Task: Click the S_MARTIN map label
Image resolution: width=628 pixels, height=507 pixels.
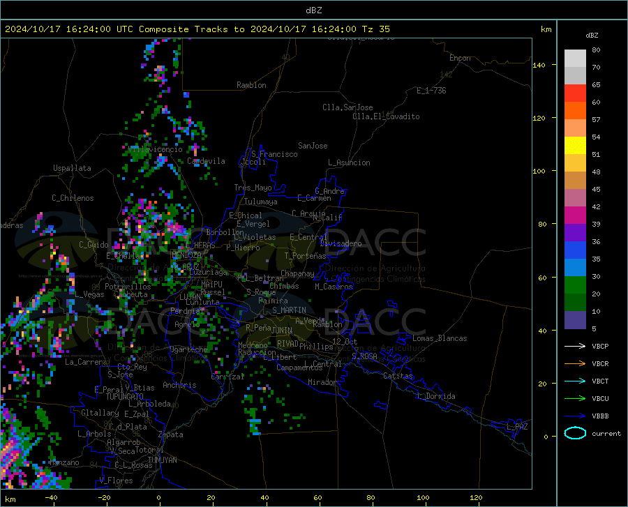Action: [289, 310]
